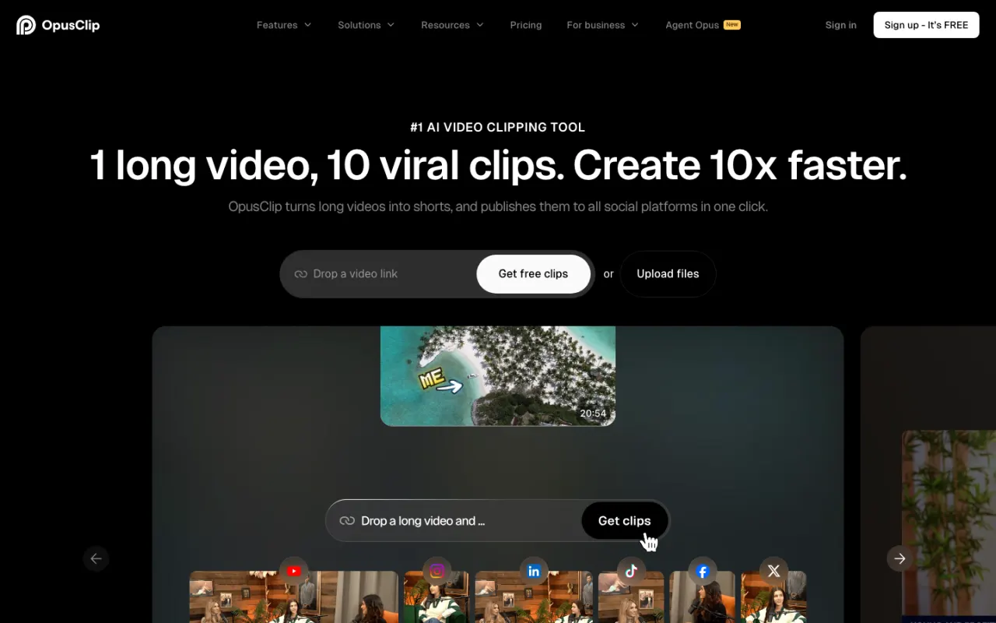This screenshot has width=996, height=623.
Task: Open the Pricing page
Action: (526, 25)
